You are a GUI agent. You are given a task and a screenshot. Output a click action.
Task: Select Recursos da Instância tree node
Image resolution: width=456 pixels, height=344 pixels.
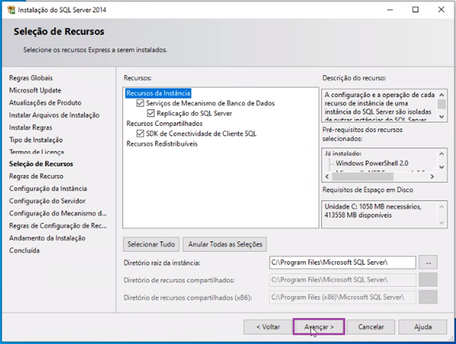click(x=158, y=93)
